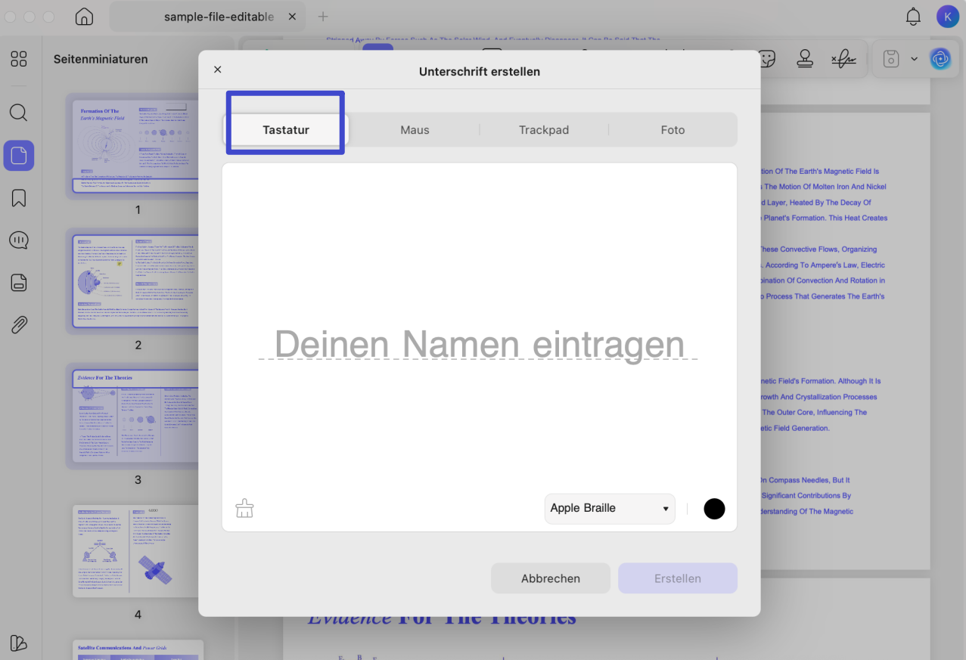Open the search tool in sidebar
Viewport: 966px width, 660px height.
[x=19, y=113]
